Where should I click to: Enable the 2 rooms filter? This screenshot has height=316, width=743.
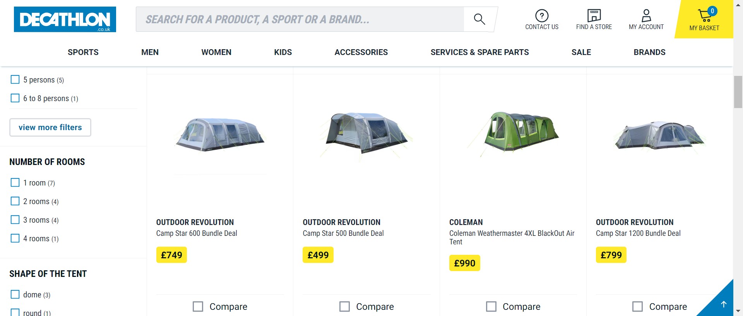tap(15, 201)
